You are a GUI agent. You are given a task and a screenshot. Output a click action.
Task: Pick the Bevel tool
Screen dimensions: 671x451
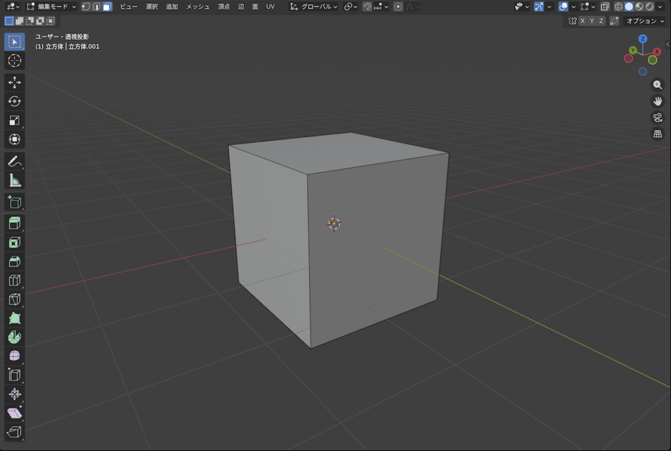14,262
